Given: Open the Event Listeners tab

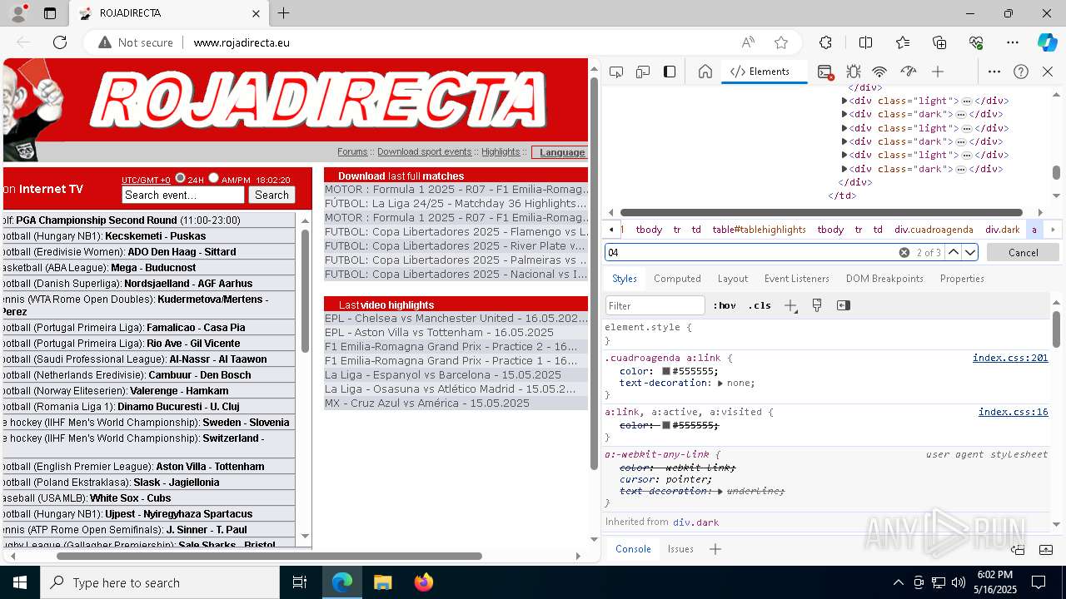Looking at the screenshot, I should [x=797, y=279].
